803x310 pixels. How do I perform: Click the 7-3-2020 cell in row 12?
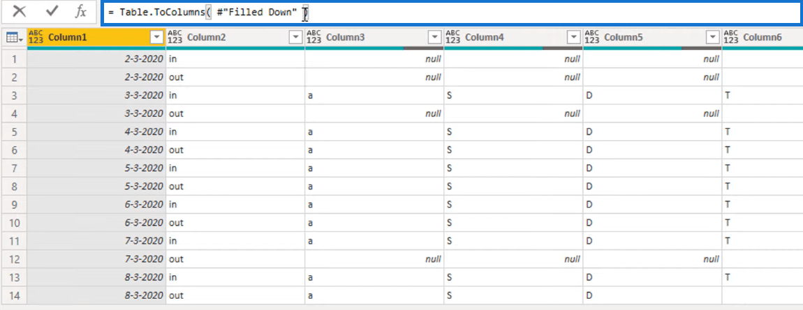tap(97, 259)
